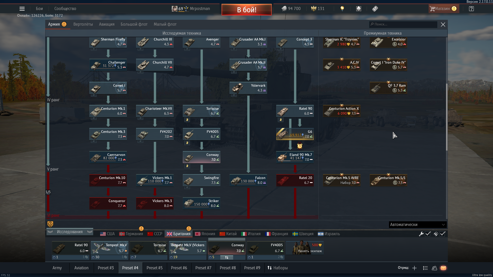
Task: Open the light bulb tips icon
Action: coord(342,9)
